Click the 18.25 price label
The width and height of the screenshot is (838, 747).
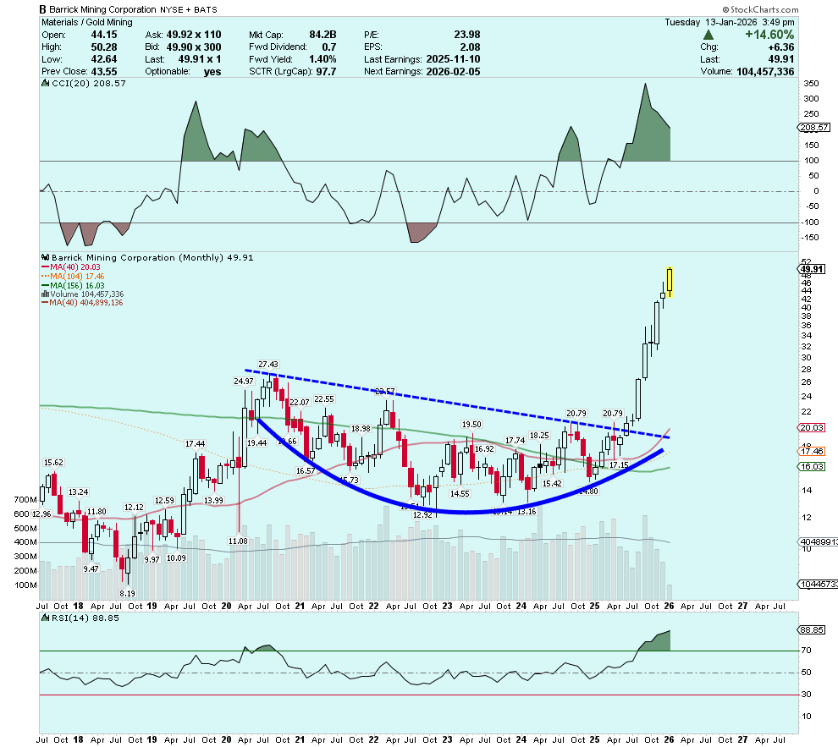coord(539,436)
